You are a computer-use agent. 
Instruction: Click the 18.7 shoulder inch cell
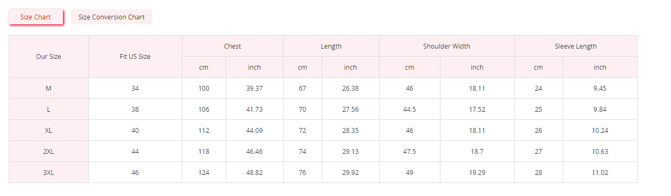(477, 151)
